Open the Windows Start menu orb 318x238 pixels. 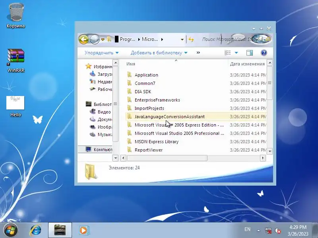[11, 230]
